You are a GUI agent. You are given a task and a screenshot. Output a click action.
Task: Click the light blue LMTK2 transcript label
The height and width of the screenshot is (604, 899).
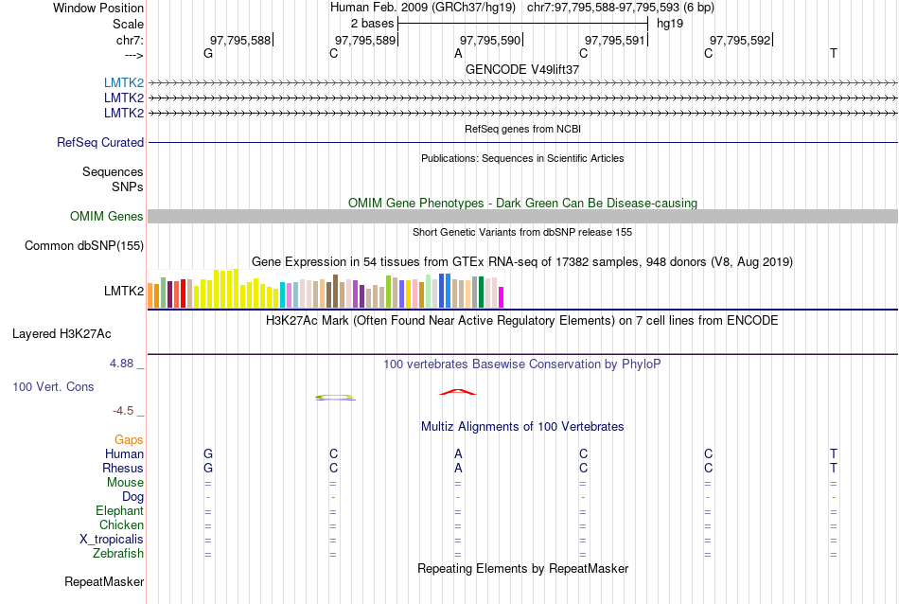tap(124, 82)
